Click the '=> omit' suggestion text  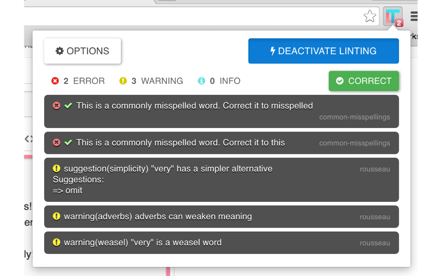68,190
